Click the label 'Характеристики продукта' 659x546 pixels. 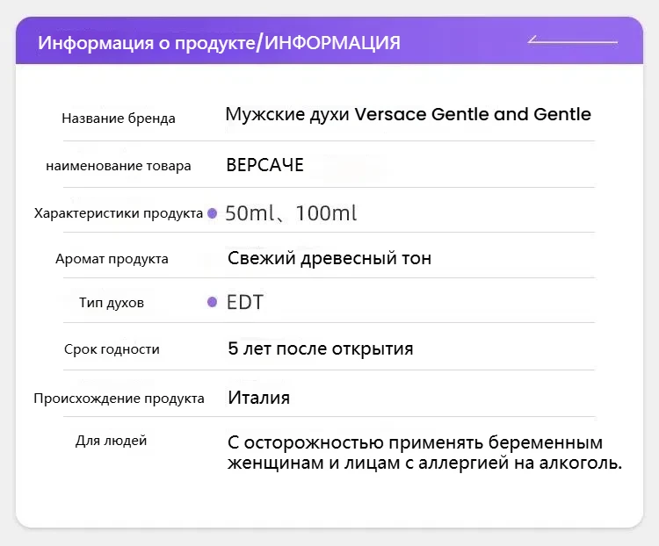(x=119, y=213)
